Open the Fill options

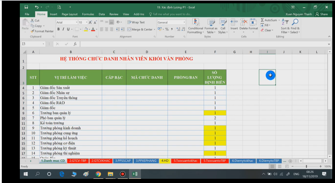265,25
